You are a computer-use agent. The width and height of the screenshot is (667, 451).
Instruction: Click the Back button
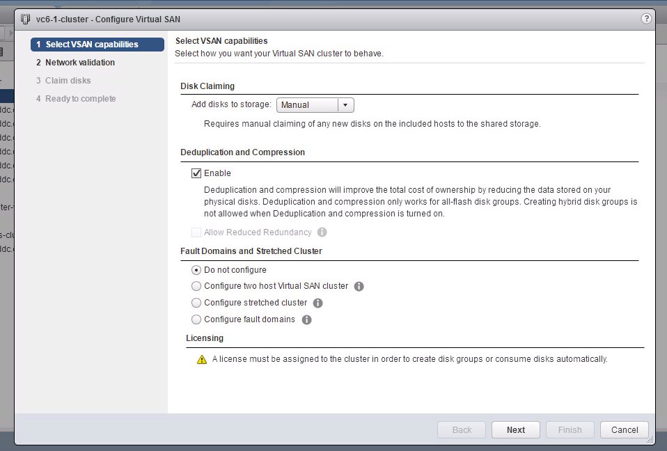[462, 429]
